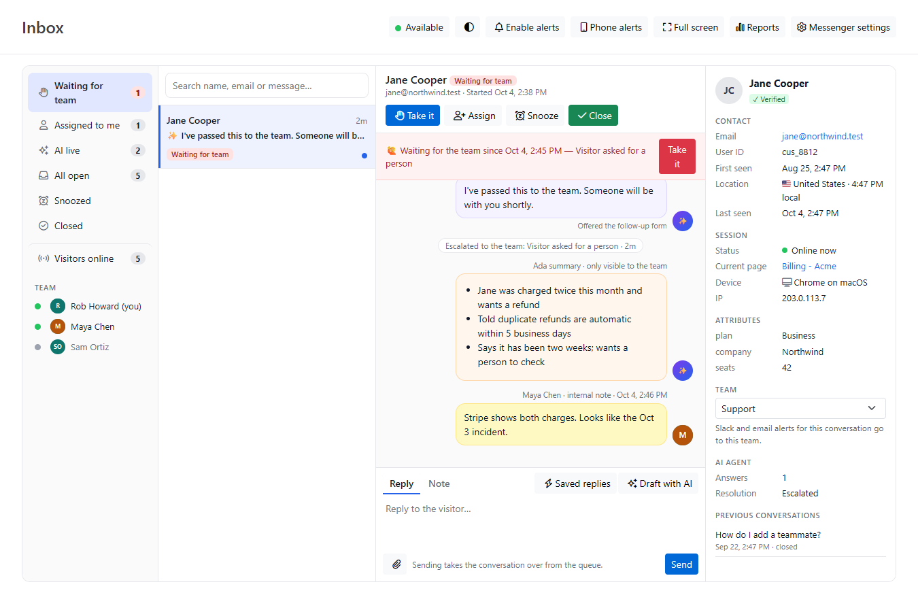Screen dimensions: 918x612
Task: Open Jane Cooper conversation in list
Action: [267, 137]
